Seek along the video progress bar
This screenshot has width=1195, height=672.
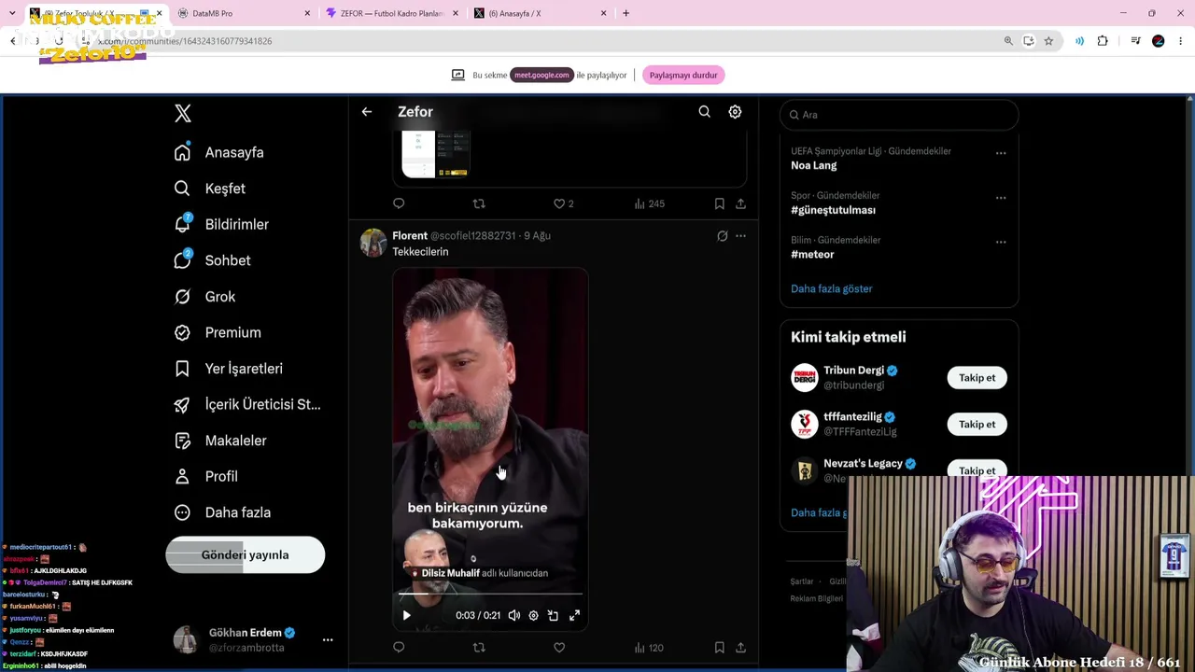click(x=490, y=594)
